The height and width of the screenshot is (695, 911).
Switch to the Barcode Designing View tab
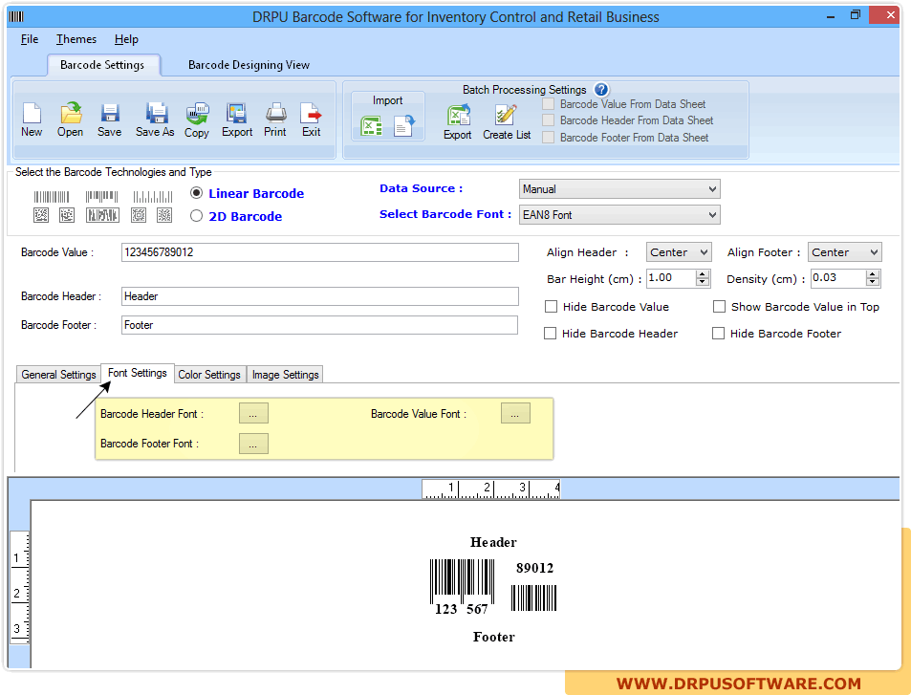(x=249, y=64)
